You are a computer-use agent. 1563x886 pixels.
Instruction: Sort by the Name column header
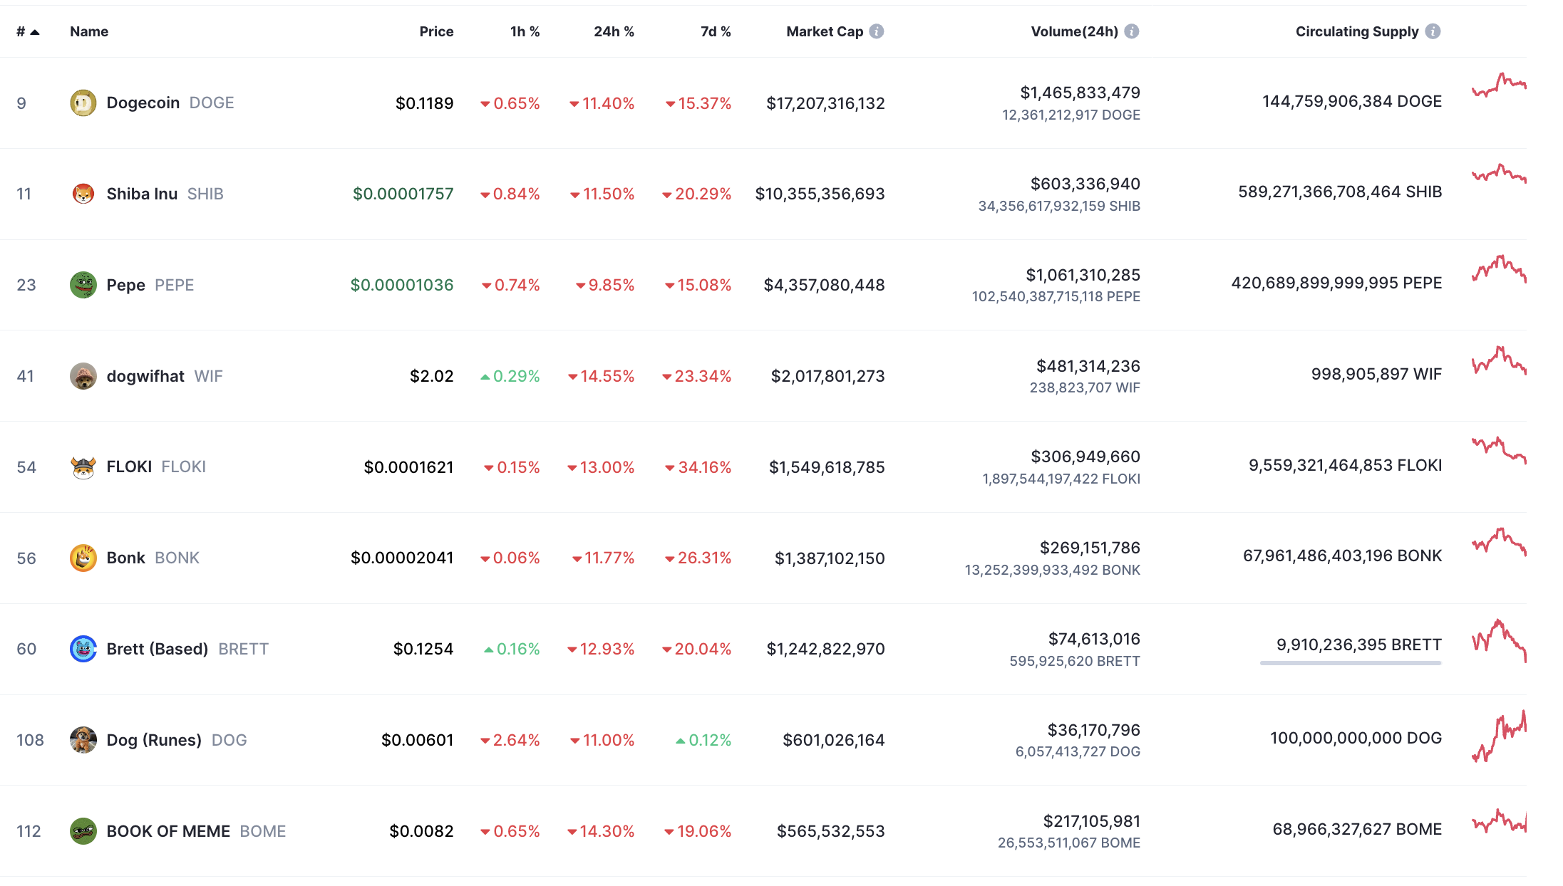coord(89,31)
